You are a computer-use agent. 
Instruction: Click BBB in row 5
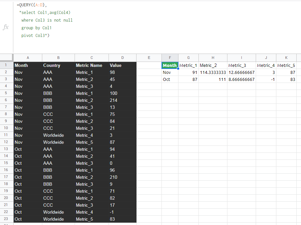58,93
